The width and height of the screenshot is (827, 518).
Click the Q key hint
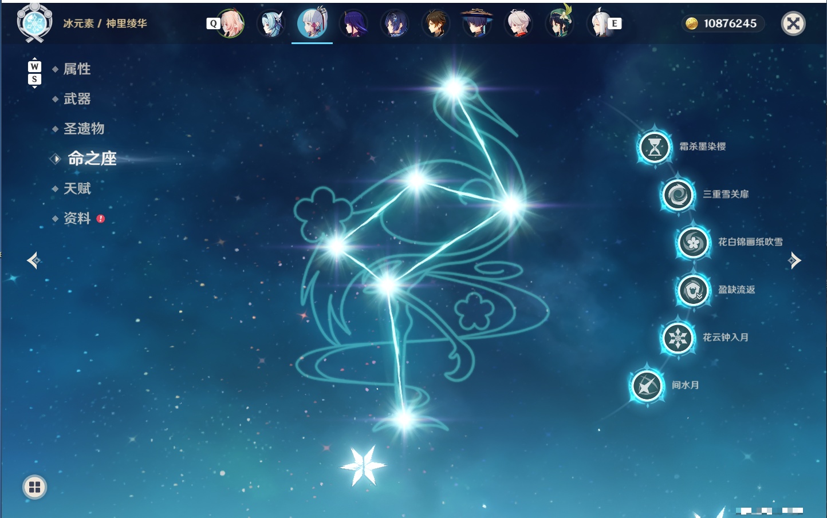(x=213, y=23)
